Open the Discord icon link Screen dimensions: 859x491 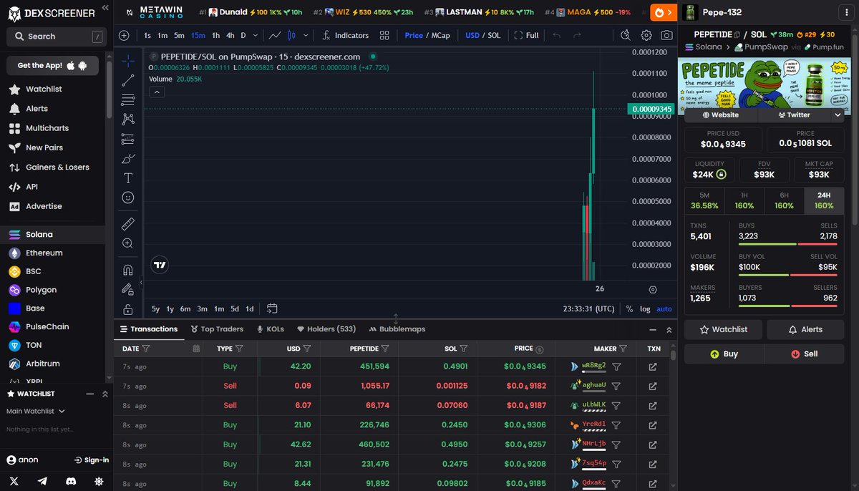coord(70,482)
